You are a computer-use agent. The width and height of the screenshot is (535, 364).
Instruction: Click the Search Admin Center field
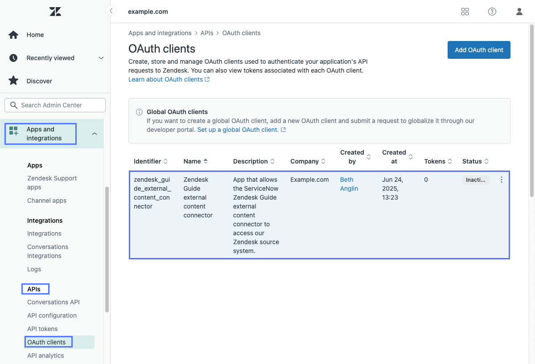click(55, 105)
